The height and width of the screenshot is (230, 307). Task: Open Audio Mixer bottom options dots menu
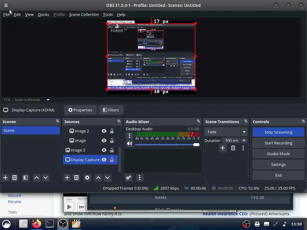click(x=140, y=178)
